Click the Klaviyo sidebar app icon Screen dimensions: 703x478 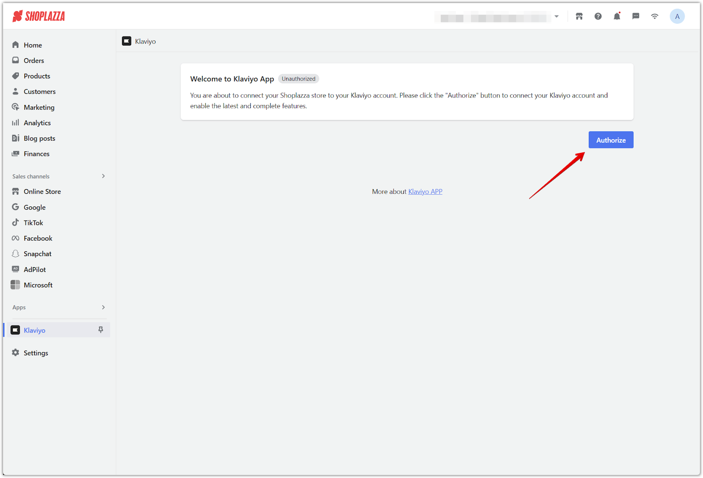[x=15, y=330]
